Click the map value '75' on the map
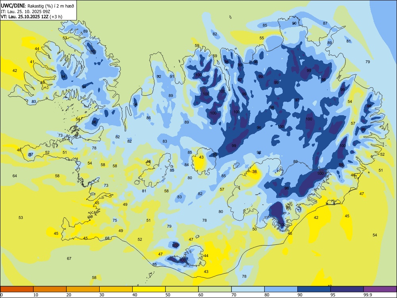 [x=115, y=221]
